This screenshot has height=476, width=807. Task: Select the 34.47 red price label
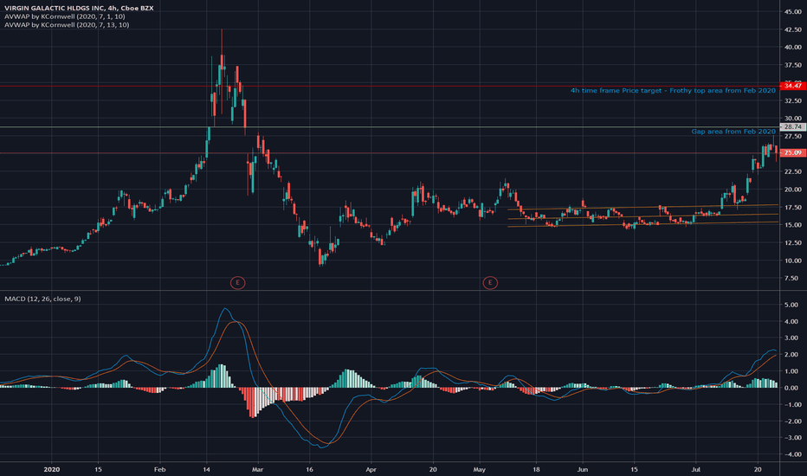793,86
